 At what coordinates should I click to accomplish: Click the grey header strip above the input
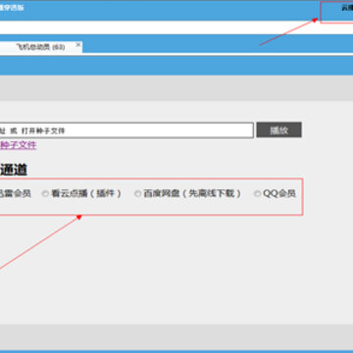pos(176,88)
